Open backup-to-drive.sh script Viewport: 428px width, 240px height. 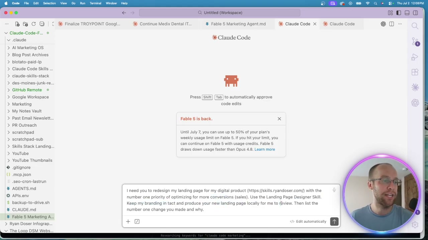[x=27, y=203]
